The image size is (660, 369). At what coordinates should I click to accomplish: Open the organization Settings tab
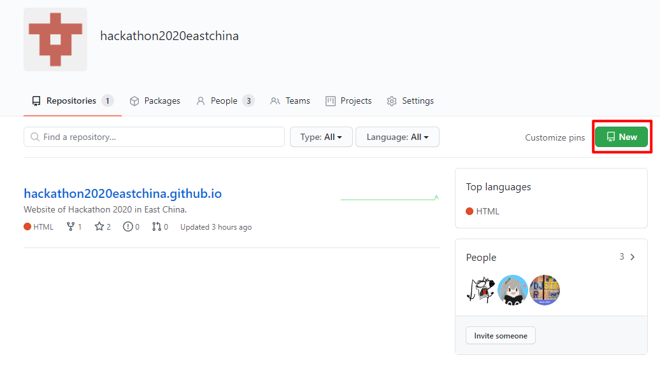pyautogui.click(x=410, y=101)
